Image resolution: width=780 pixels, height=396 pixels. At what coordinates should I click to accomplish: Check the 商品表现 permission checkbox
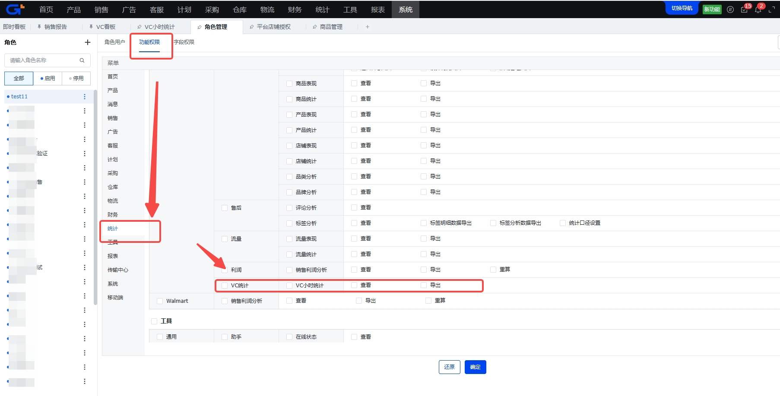pyautogui.click(x=289, y=84)
